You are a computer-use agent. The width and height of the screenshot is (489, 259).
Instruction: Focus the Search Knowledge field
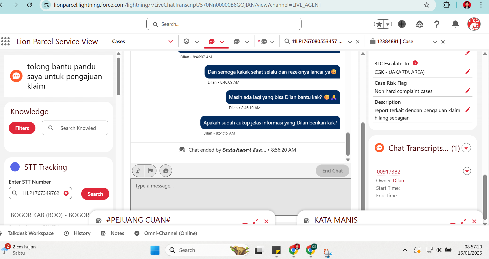(75, 128)
